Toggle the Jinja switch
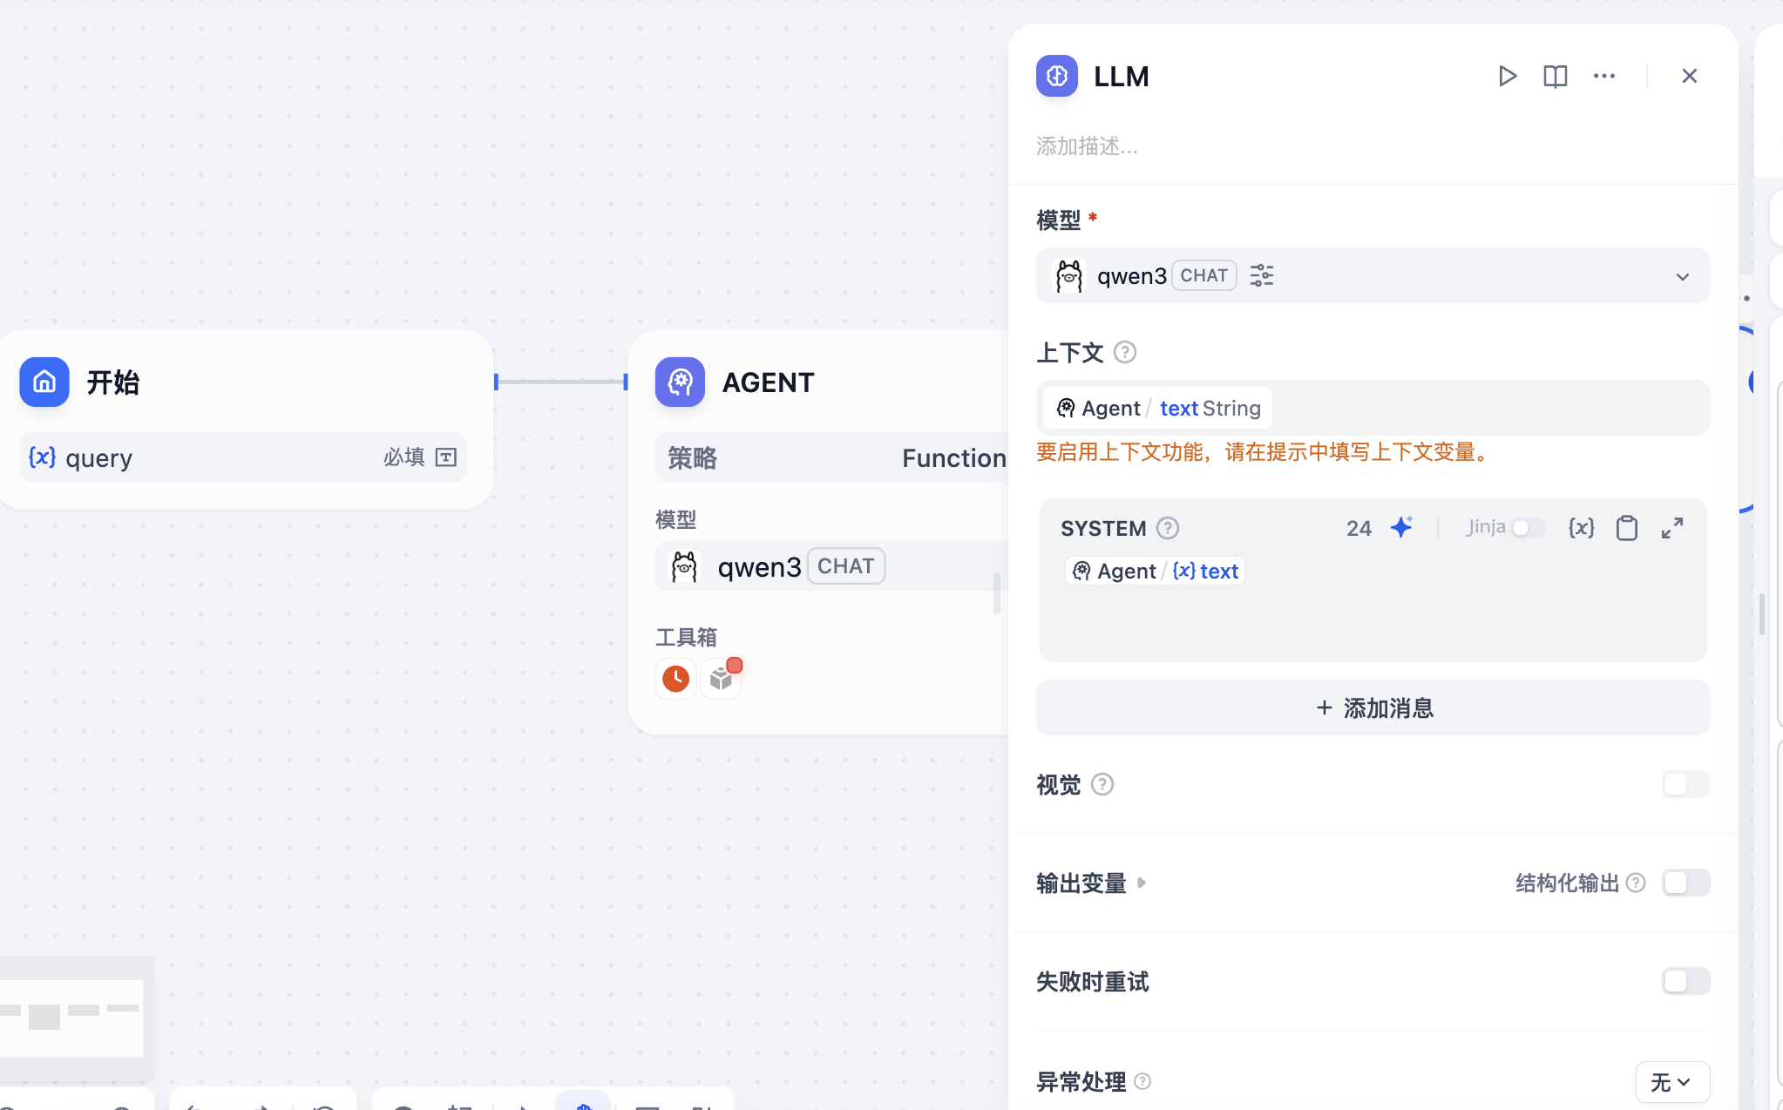Viewport: 1783px width, 1110px height. pos(1528,528)
